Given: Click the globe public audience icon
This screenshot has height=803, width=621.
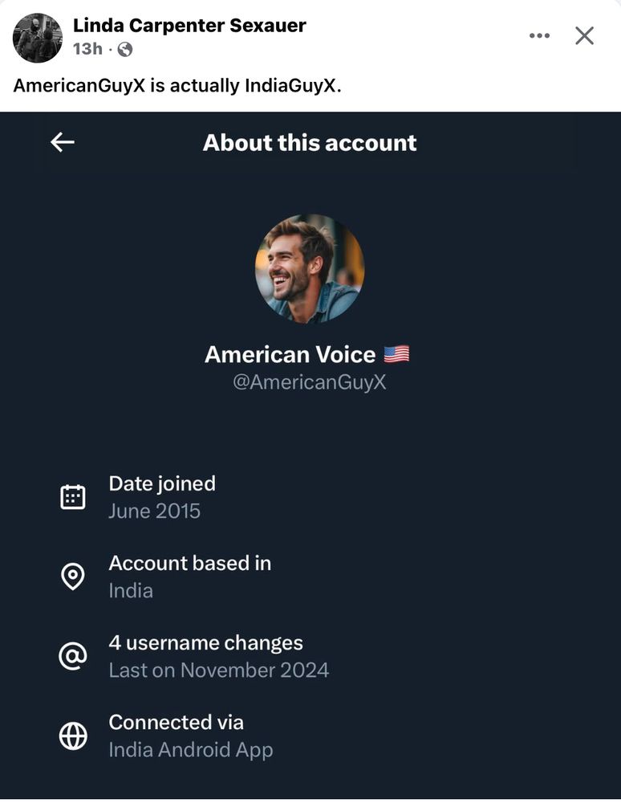Looking at the screenshot, I should click(125, 49).
